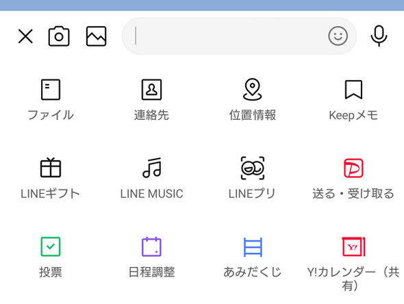
Task: Tap the Y!カレンダー（共有）label
Action: (353, 279)
